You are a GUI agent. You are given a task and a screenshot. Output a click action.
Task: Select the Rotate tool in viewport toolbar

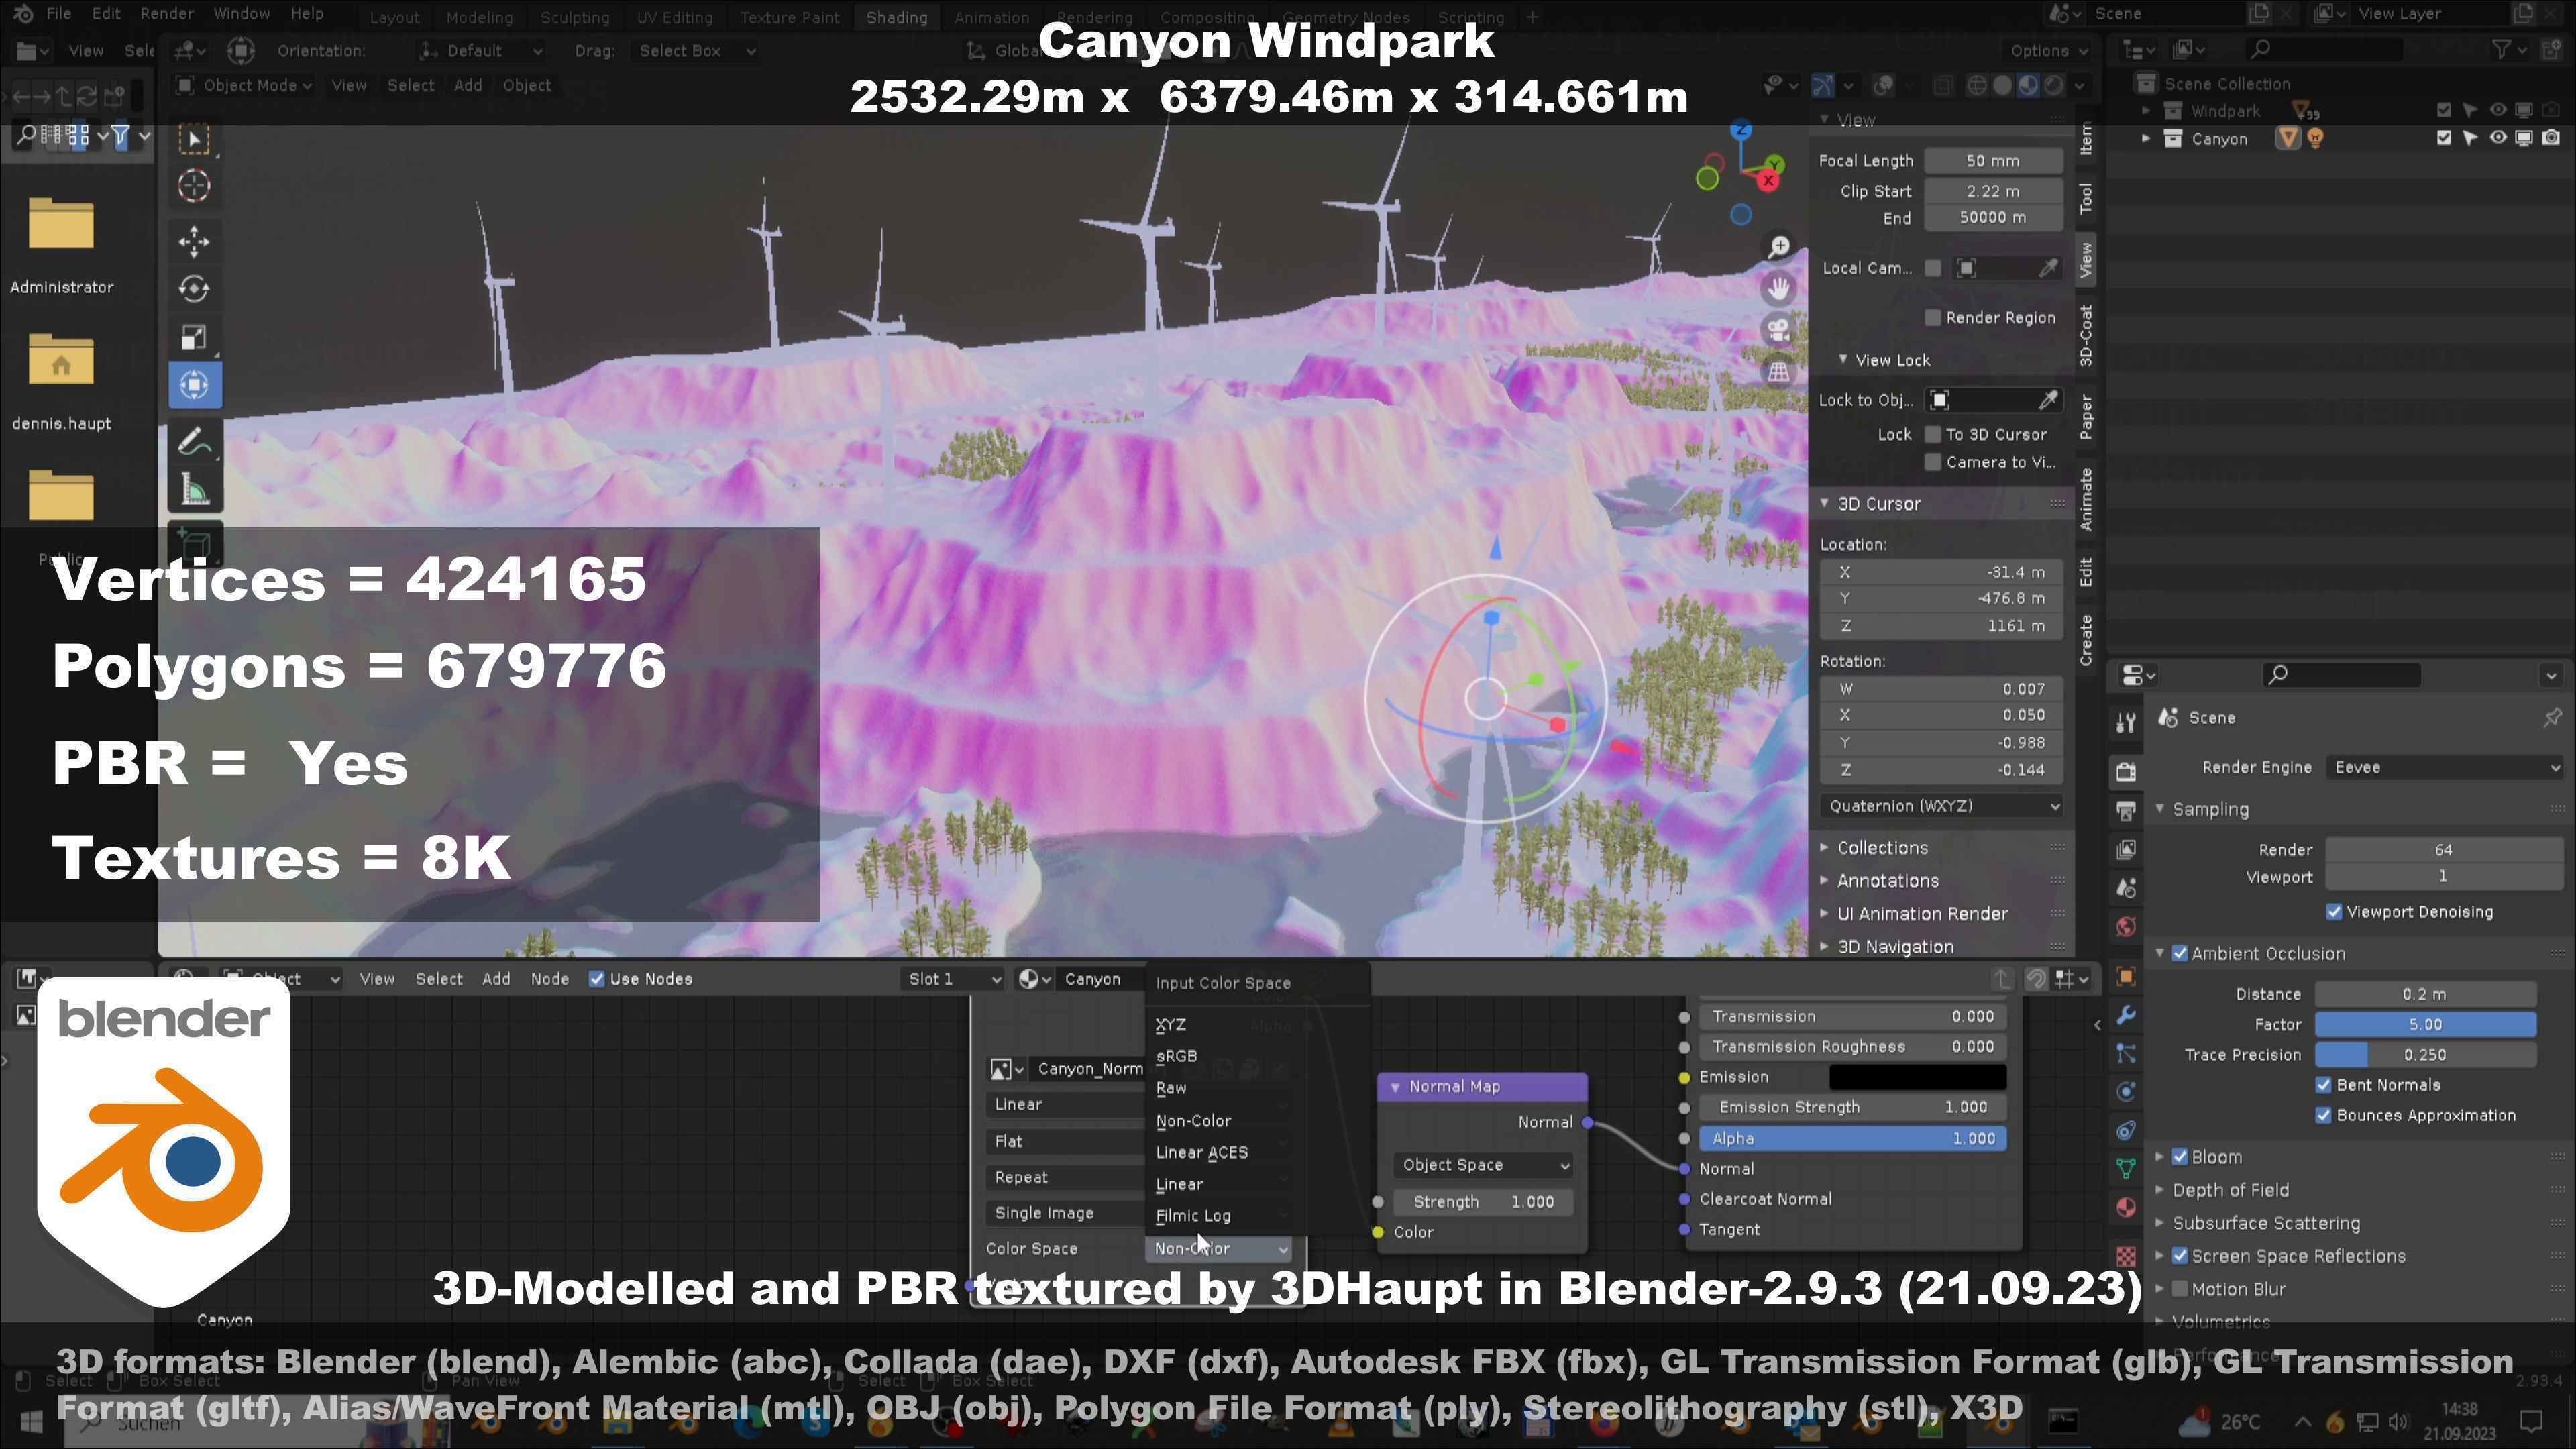coord(194,289)
